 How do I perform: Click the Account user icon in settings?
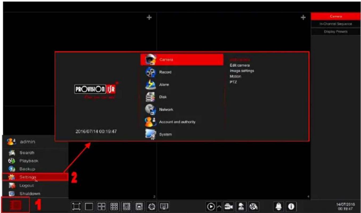150,122
